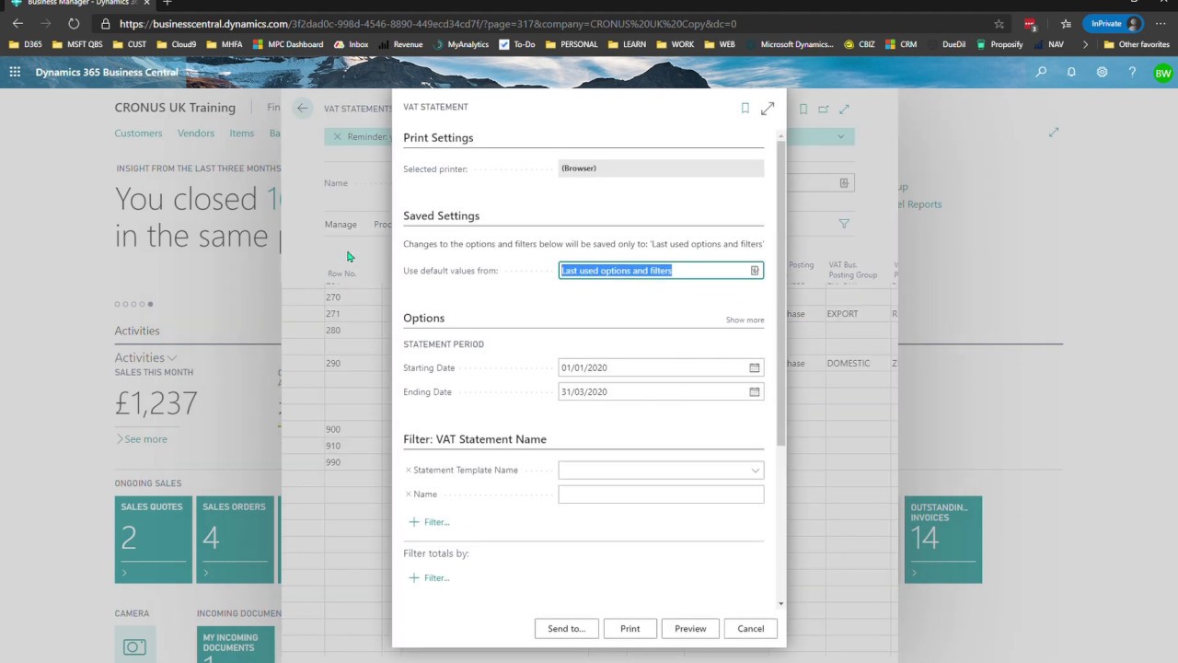The width and height of the screenshot is (1178, 663).
Task: Select row 290 in VAT Statements grid
Action: tap(333, 364)
